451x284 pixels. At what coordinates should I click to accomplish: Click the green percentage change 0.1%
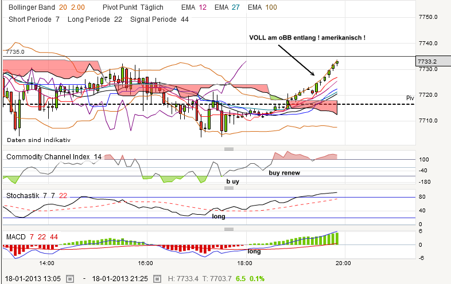tap(257, 278)
